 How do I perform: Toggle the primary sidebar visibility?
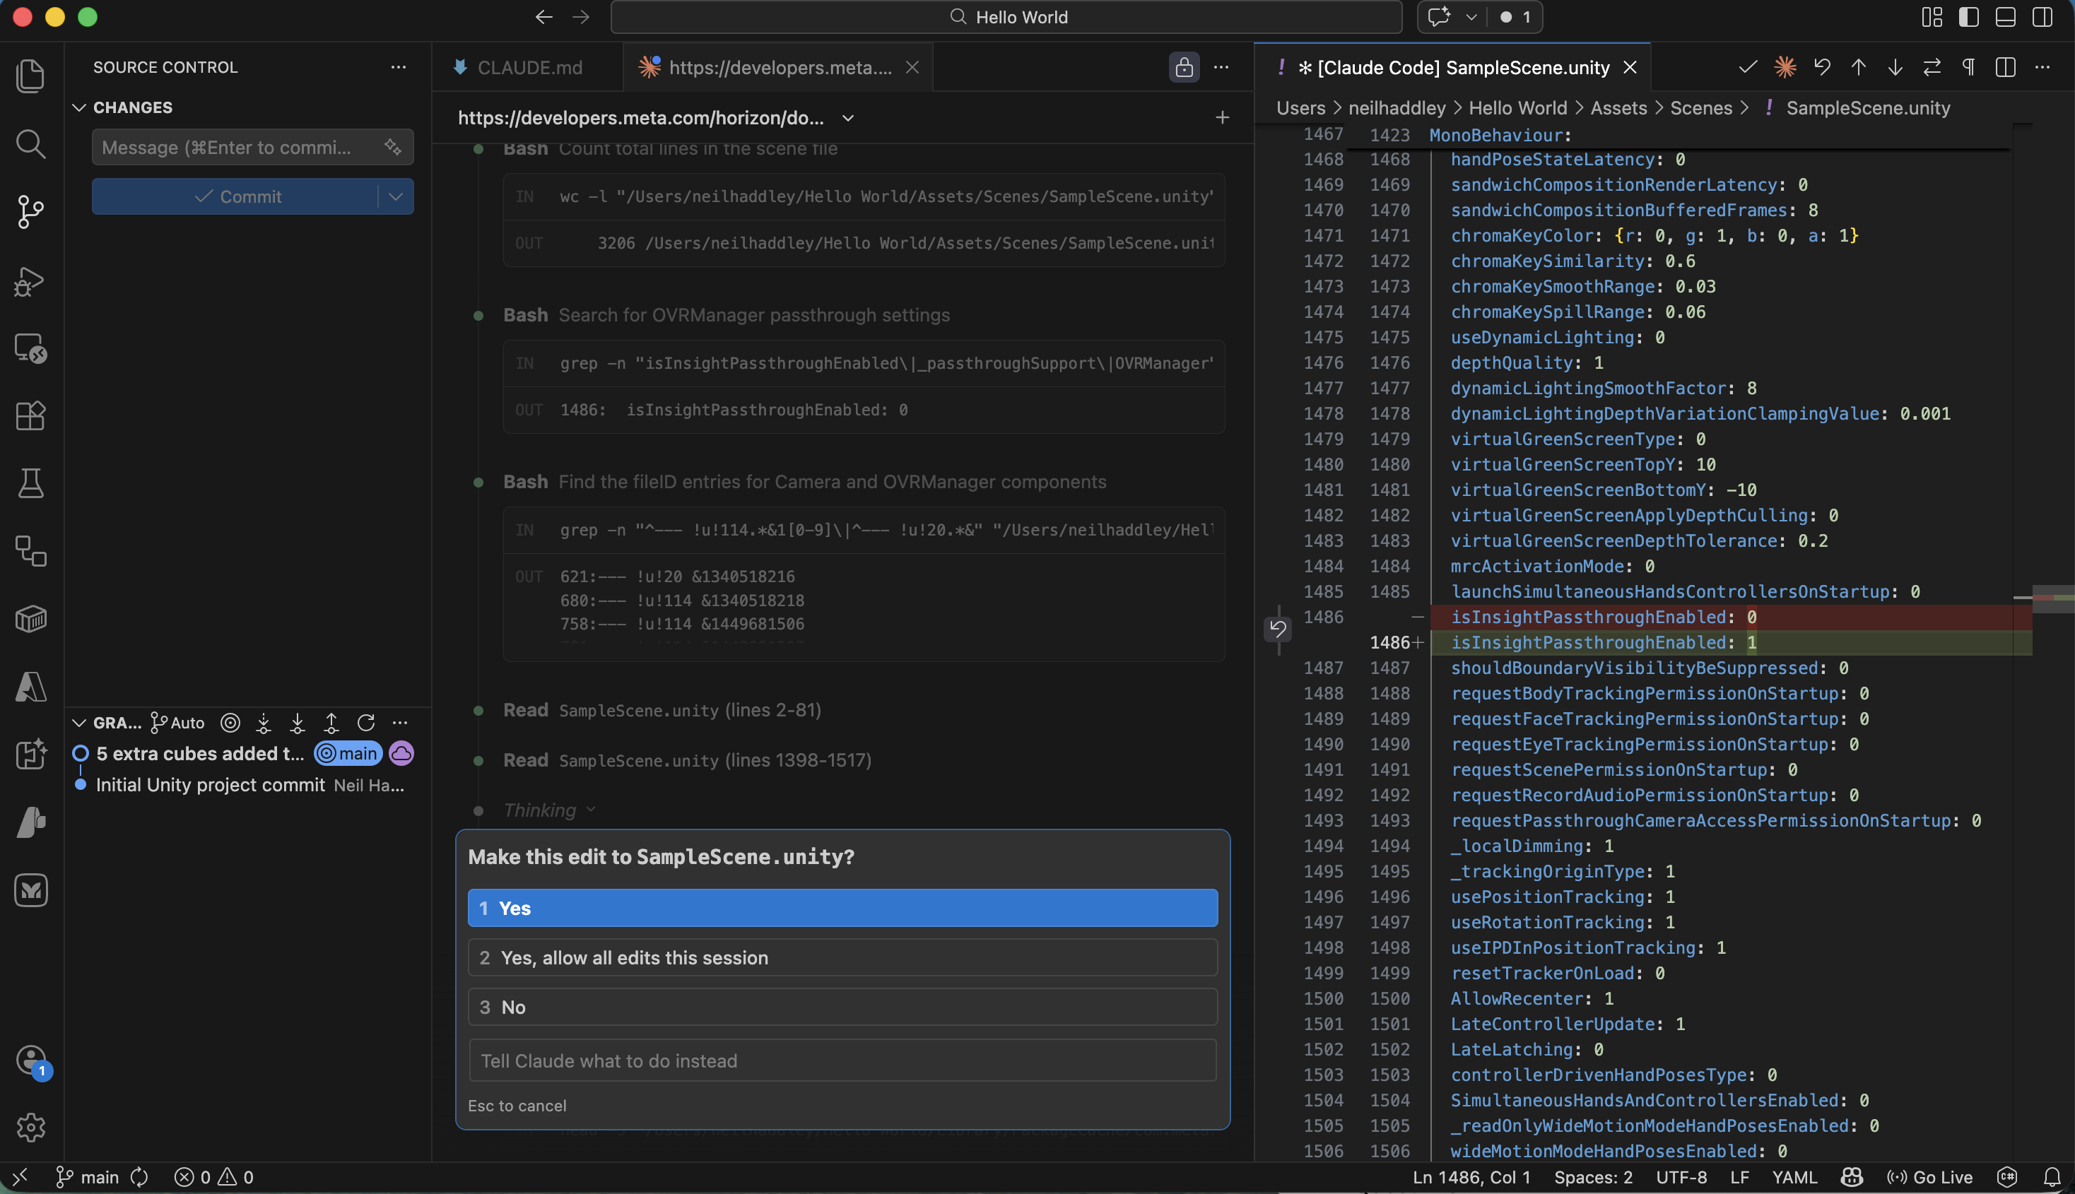tap(1968, 17)
